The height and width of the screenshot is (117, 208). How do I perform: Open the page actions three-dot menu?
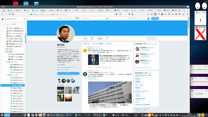point(126,14)
